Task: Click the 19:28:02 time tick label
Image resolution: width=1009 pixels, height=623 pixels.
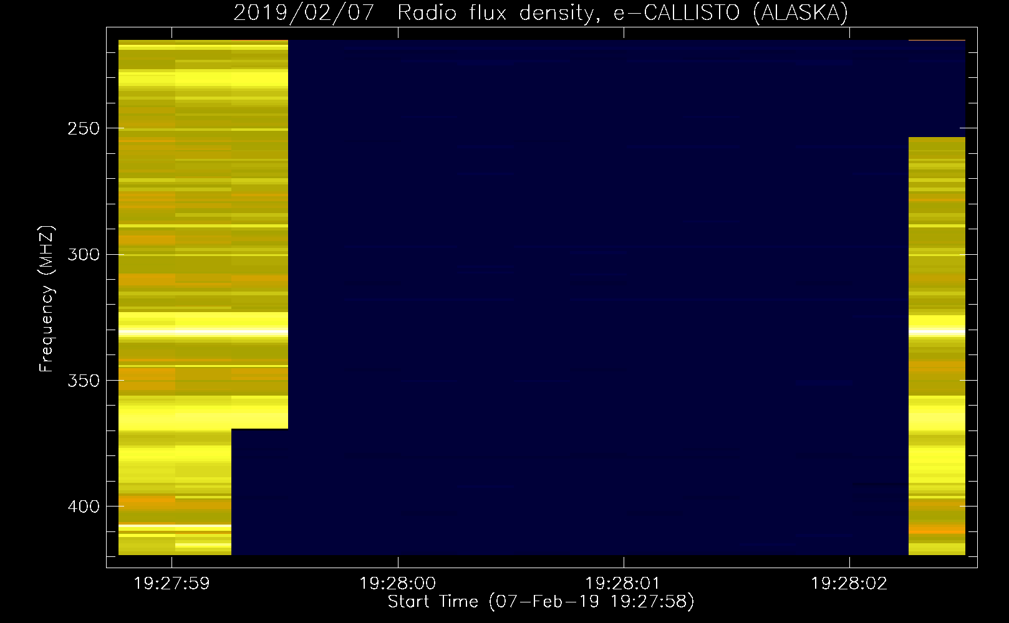Action: [x=849, y=583]
